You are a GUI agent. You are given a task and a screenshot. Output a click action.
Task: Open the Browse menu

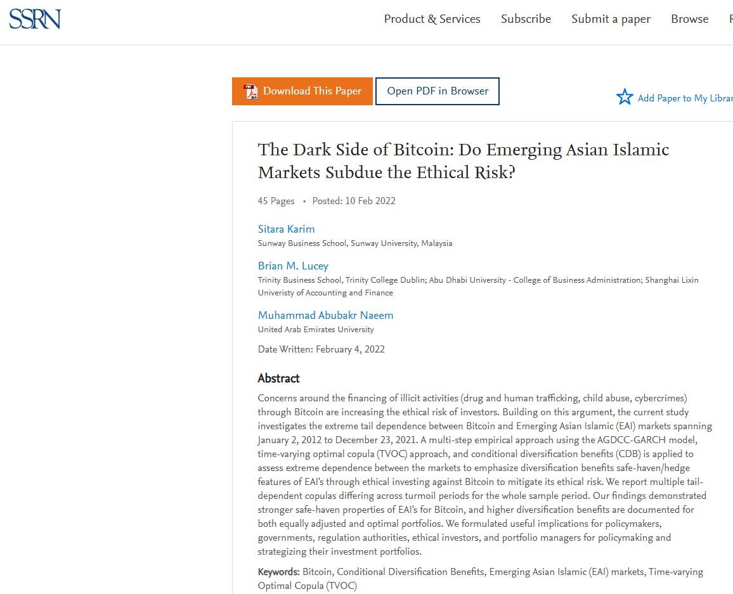[x=689, y=19]
